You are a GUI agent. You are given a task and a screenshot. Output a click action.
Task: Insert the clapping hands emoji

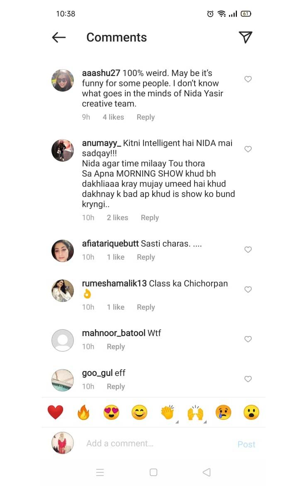167,412
